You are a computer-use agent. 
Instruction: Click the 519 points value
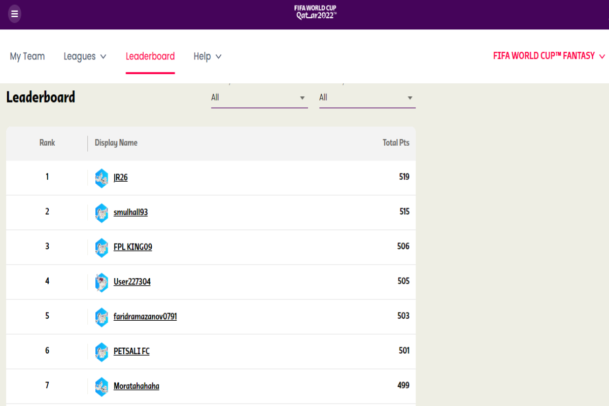404,177
